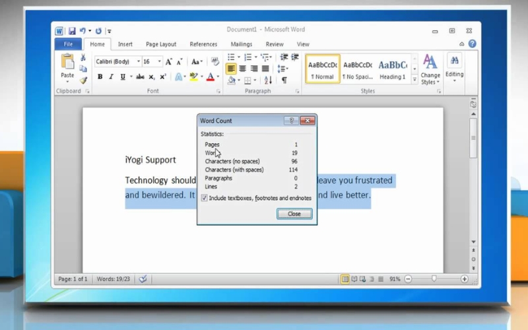Click the Paste clipboard icon

pyautogui.click(x=67, y=62)
